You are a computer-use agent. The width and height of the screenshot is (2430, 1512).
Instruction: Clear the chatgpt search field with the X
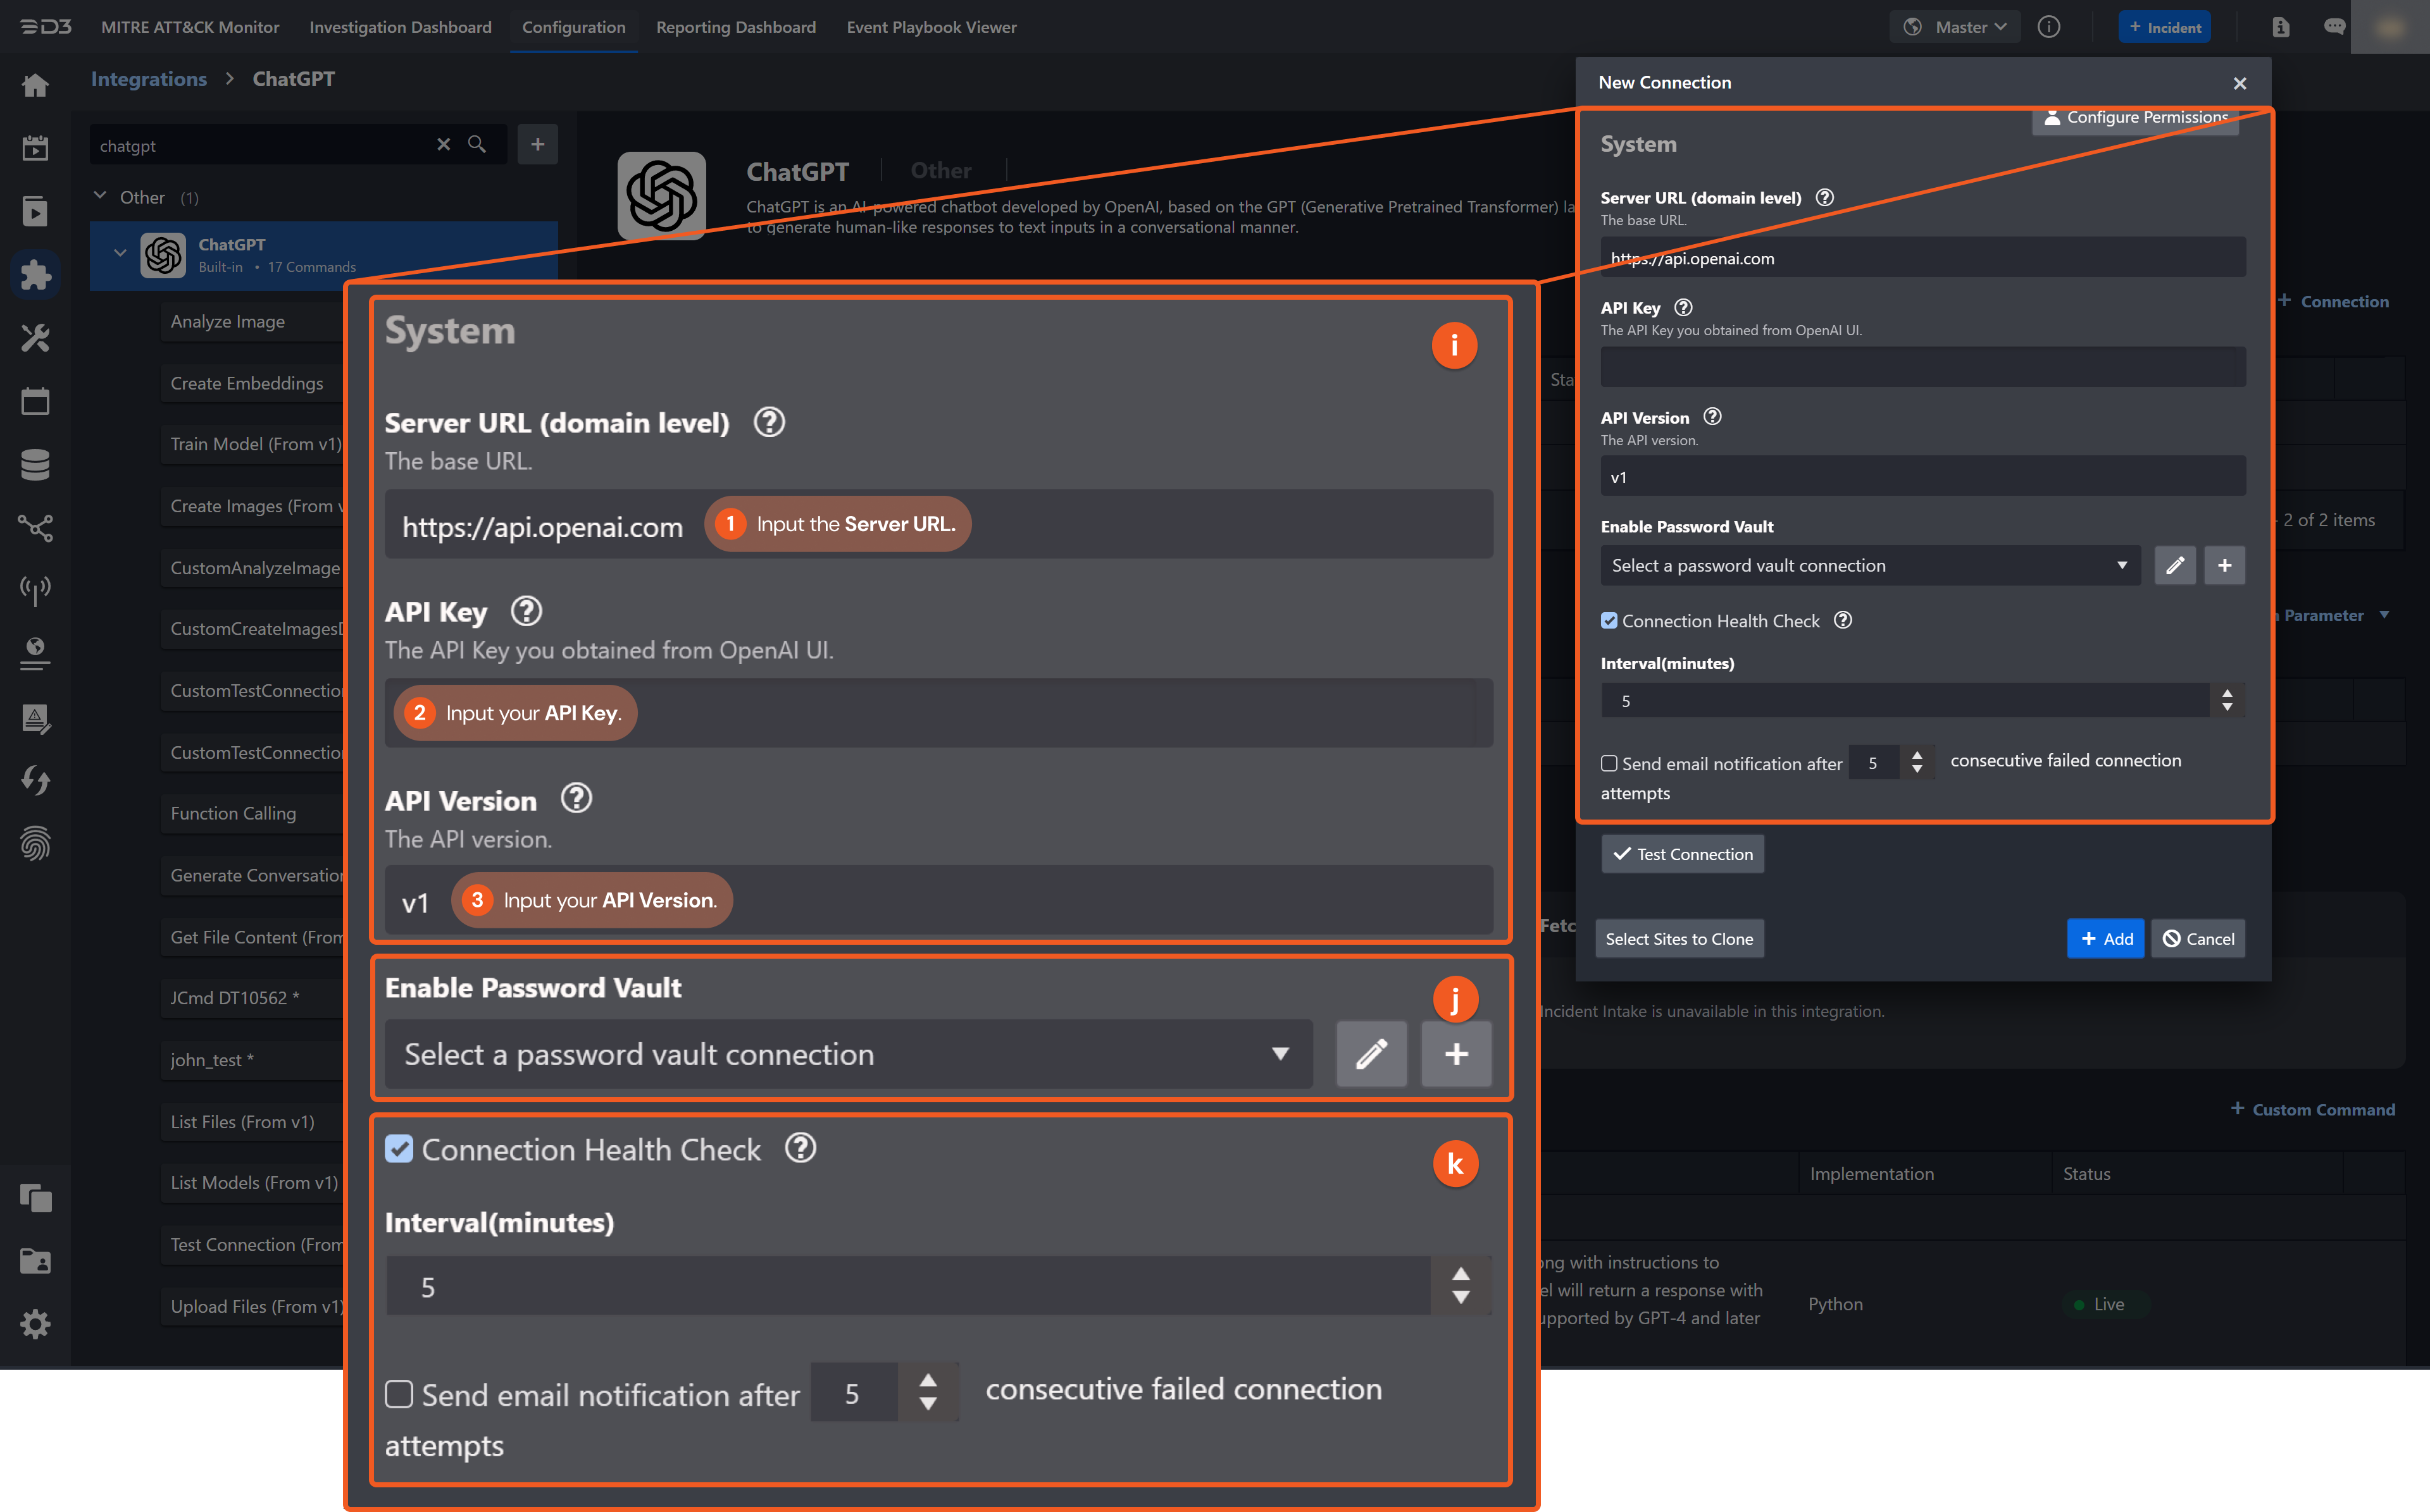pos(443,144)
